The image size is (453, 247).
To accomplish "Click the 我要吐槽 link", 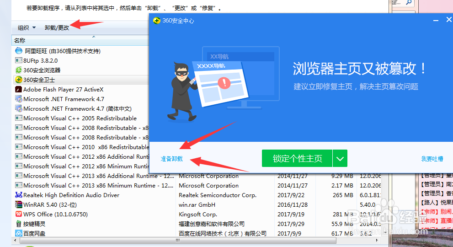I will [432, 159].
